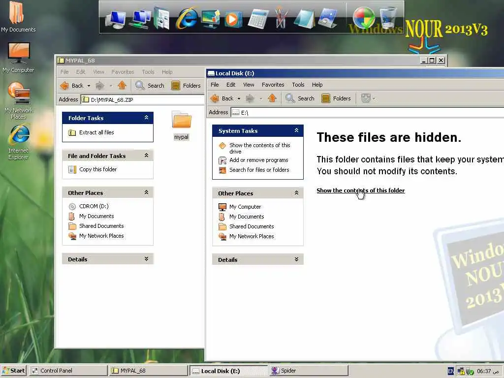Open Recycle Bin in the top dock
Viewport: 504px width, 378px height.
coord(388,18)
